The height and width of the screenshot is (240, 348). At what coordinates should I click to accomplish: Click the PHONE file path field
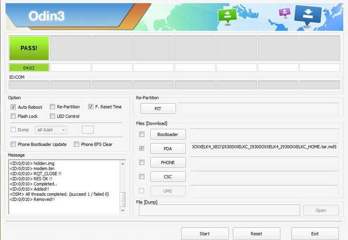coord(264,162)
